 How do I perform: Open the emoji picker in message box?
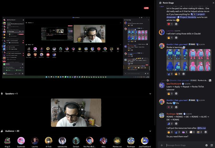click(x=206, y=145)
